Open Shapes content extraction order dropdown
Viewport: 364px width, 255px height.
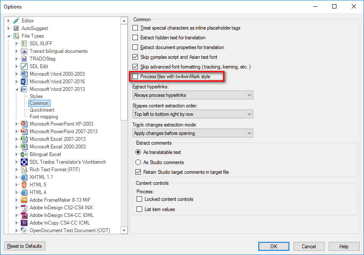pyautogui.click(x=193, y=114)
